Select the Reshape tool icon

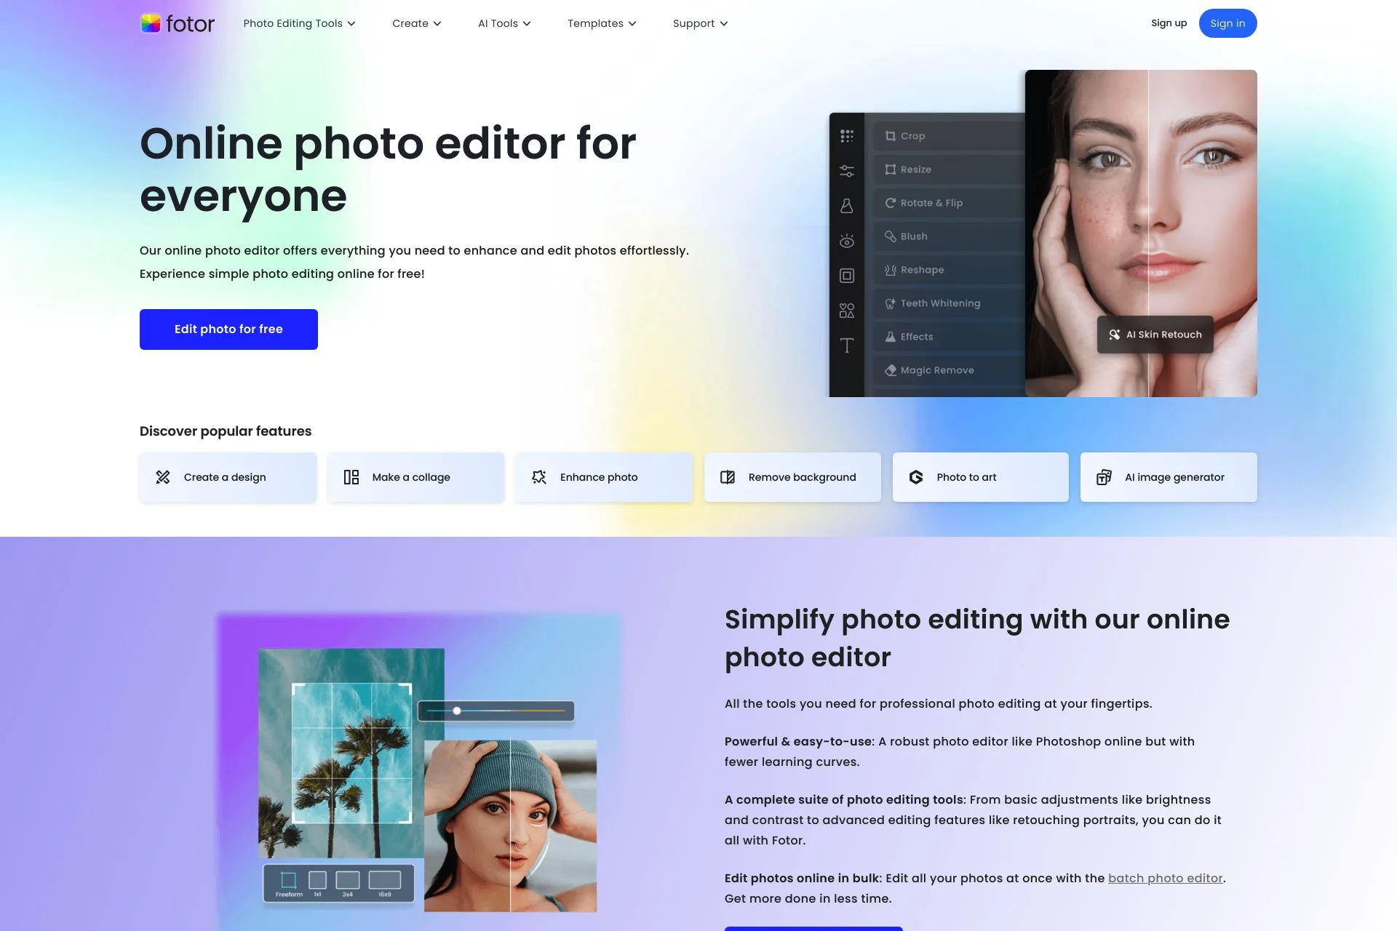click(x=890, y=268)
